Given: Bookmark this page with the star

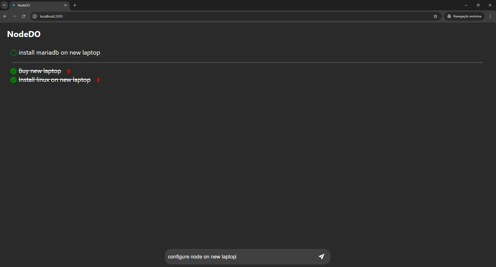Looking at the screenshot, I should (435, 16).
